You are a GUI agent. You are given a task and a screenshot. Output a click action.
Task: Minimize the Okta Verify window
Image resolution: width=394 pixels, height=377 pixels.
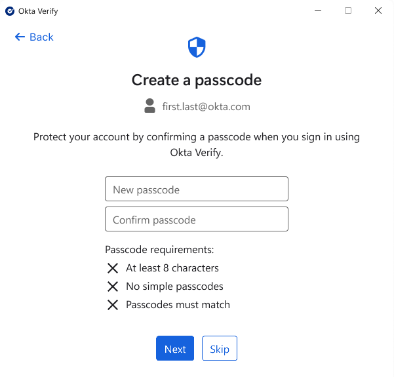[x=318, y=11]
